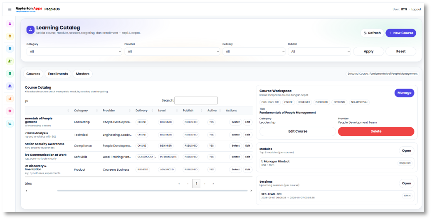The width and height of the screenshot is (432, 220).
Task: Sort table by the Category column header
Action: coord(81,111)
